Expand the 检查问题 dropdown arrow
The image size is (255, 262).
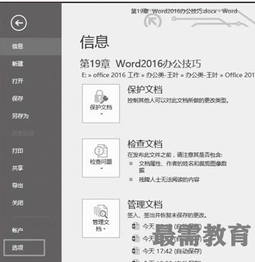[101, 169]
